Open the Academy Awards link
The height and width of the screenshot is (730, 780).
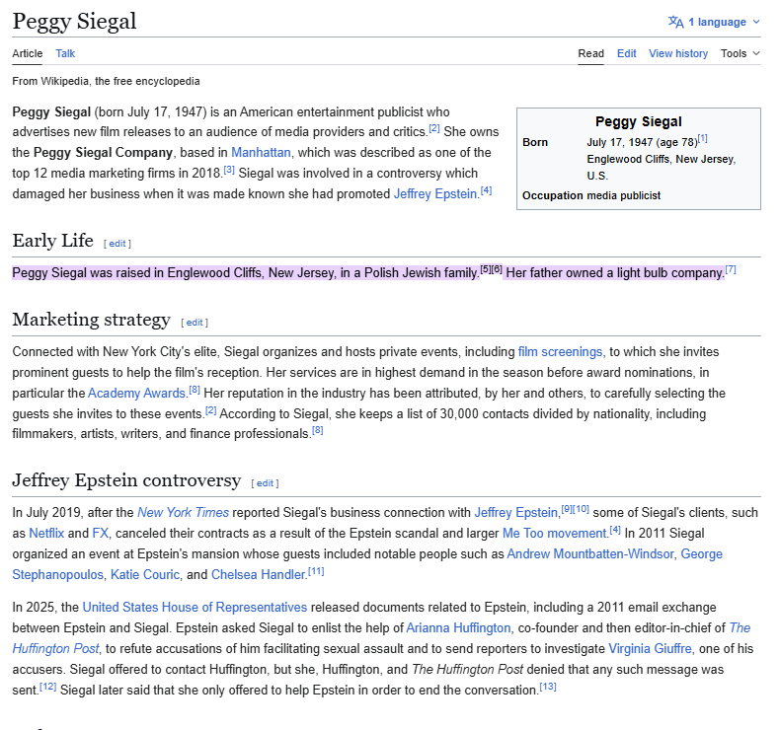click(144, 393)
